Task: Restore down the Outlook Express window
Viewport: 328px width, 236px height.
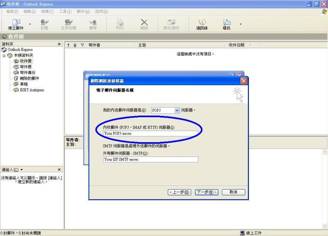Action: click(317, 4)
